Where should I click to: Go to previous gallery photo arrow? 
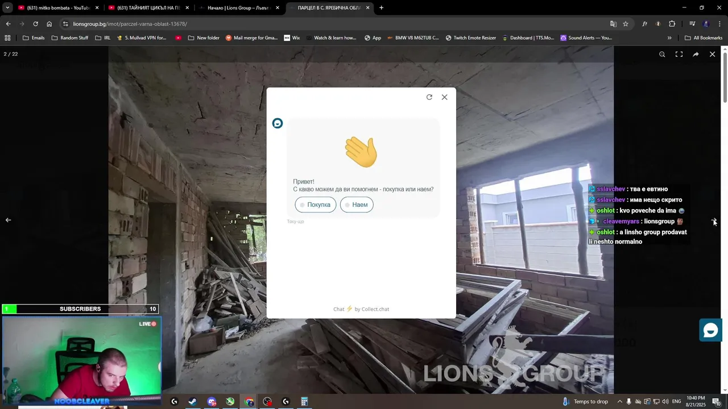point(8,220)
